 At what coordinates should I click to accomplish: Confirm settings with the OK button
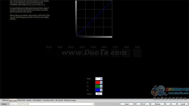click(171, 104)
